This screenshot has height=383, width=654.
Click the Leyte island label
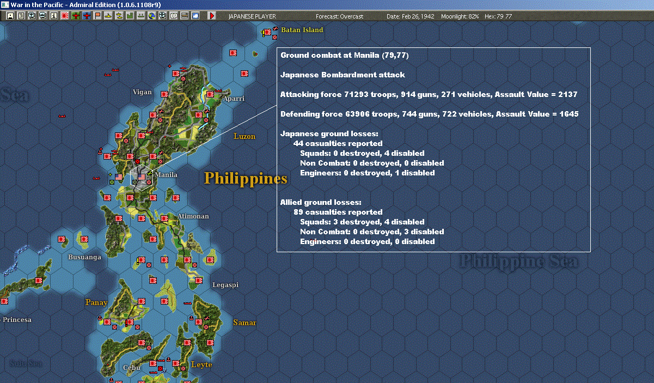click(201, 364)
